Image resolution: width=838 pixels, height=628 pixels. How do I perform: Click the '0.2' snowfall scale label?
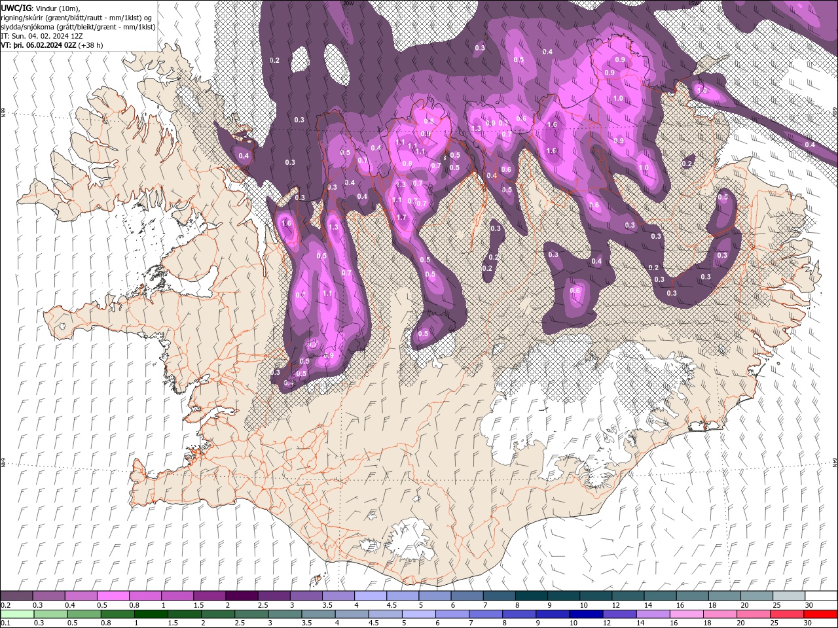click(5, 605)
